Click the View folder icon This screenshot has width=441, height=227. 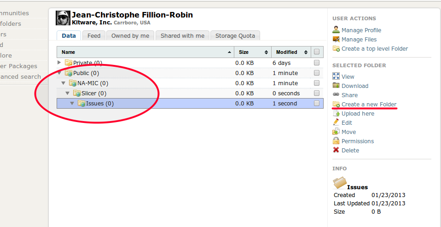(x=336, y=77)
